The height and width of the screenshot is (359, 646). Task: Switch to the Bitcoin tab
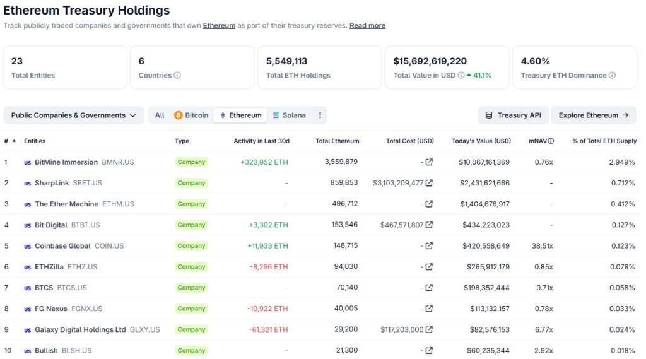(191, 115)
